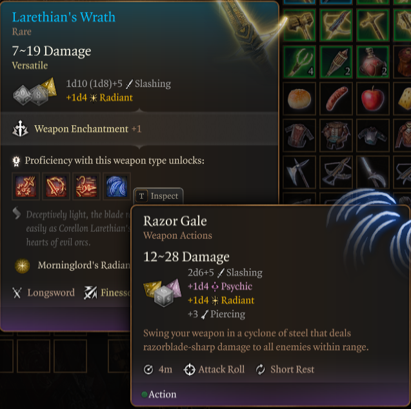Select the green-bordered light crossbow item
The image size is (411, 409).
pos(336,25)
